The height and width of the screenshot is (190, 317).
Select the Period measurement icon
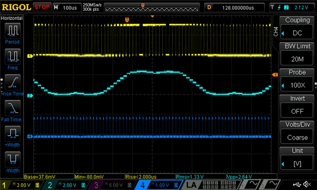tap(12, 31)
